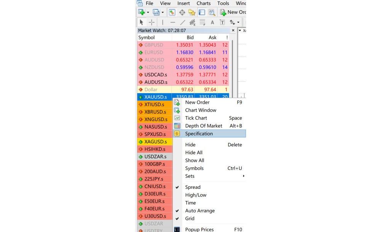This screenshot has width=388, height=232.
Task: Click the Market Watch vertical scrollbar
Action: [232, 69]
